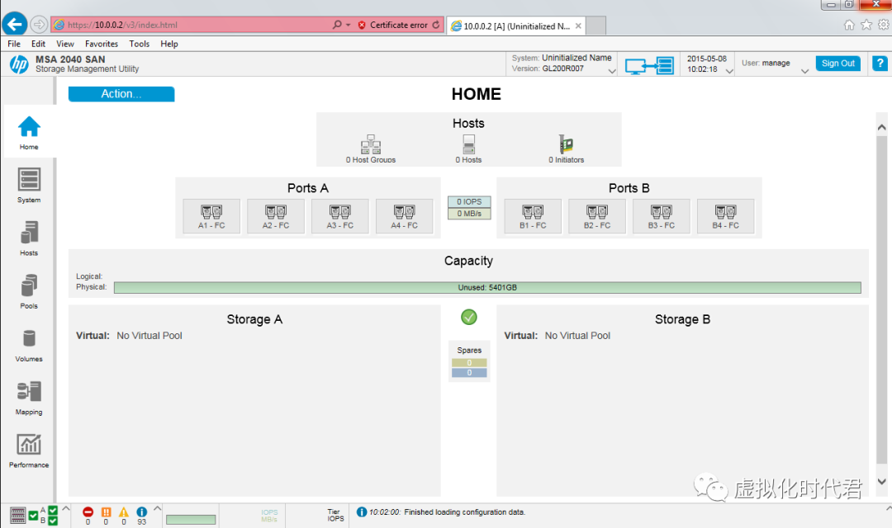This screenshot has width=892, height=528.
Task: Open the Help menu
Action: [169, 44]
